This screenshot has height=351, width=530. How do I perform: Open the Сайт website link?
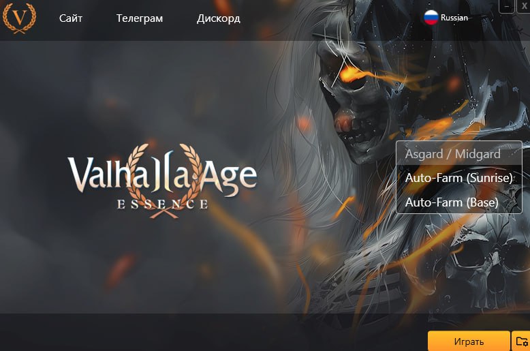tap(71, 18)
